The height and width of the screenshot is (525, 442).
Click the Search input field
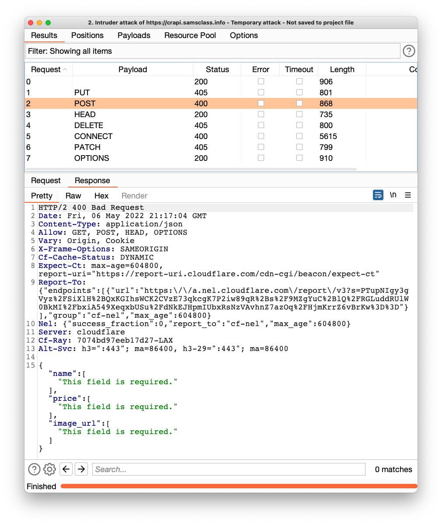coord(229,469)
